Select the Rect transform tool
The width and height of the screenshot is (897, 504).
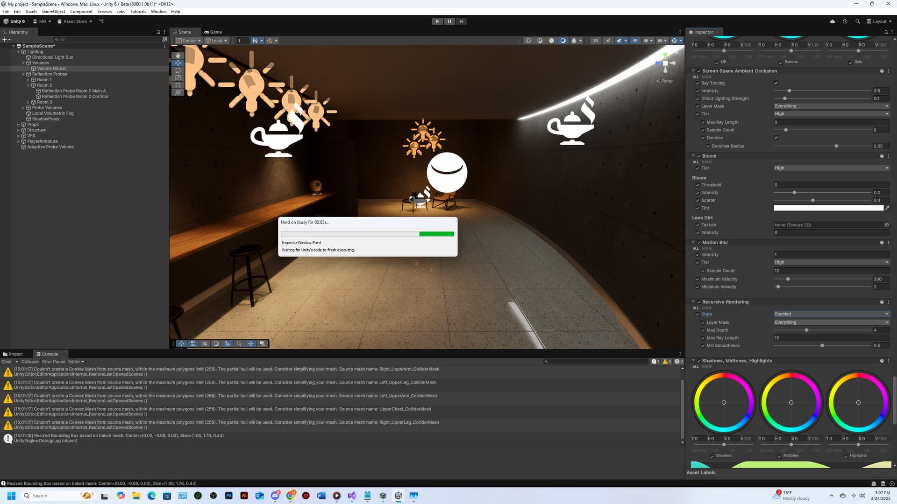(178, 85)
